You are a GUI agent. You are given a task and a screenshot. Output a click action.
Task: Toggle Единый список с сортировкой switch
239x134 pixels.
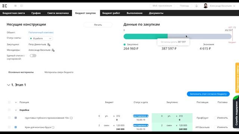click(x=33, y=55)
